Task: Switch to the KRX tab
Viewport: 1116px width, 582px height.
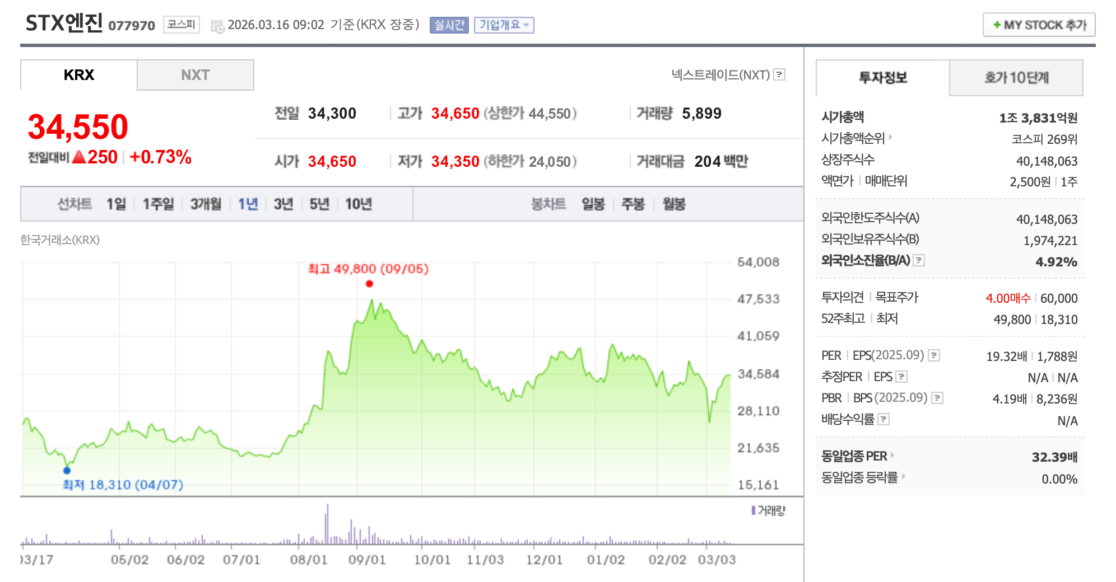Action: (79, 75)
